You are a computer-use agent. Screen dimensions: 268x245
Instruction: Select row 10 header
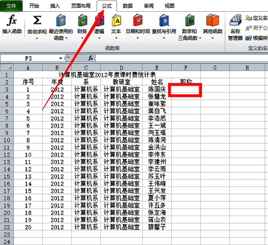(7, 140)
